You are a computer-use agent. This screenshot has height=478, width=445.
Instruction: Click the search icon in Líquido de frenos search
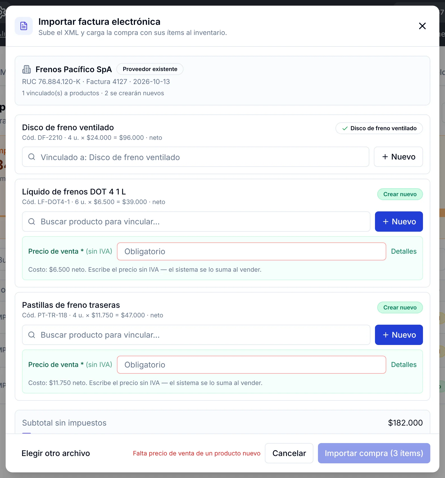click(32, 222)
